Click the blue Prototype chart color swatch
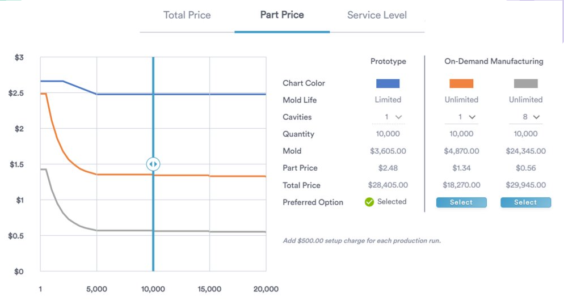This screenshot has height=301, width=564. point(388,83)
